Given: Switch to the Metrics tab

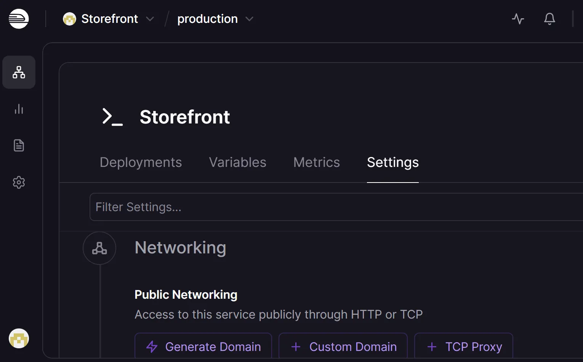Looking at the screenshot, I should [317, 162].
